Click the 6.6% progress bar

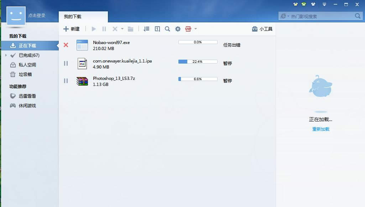click(198, 79)
